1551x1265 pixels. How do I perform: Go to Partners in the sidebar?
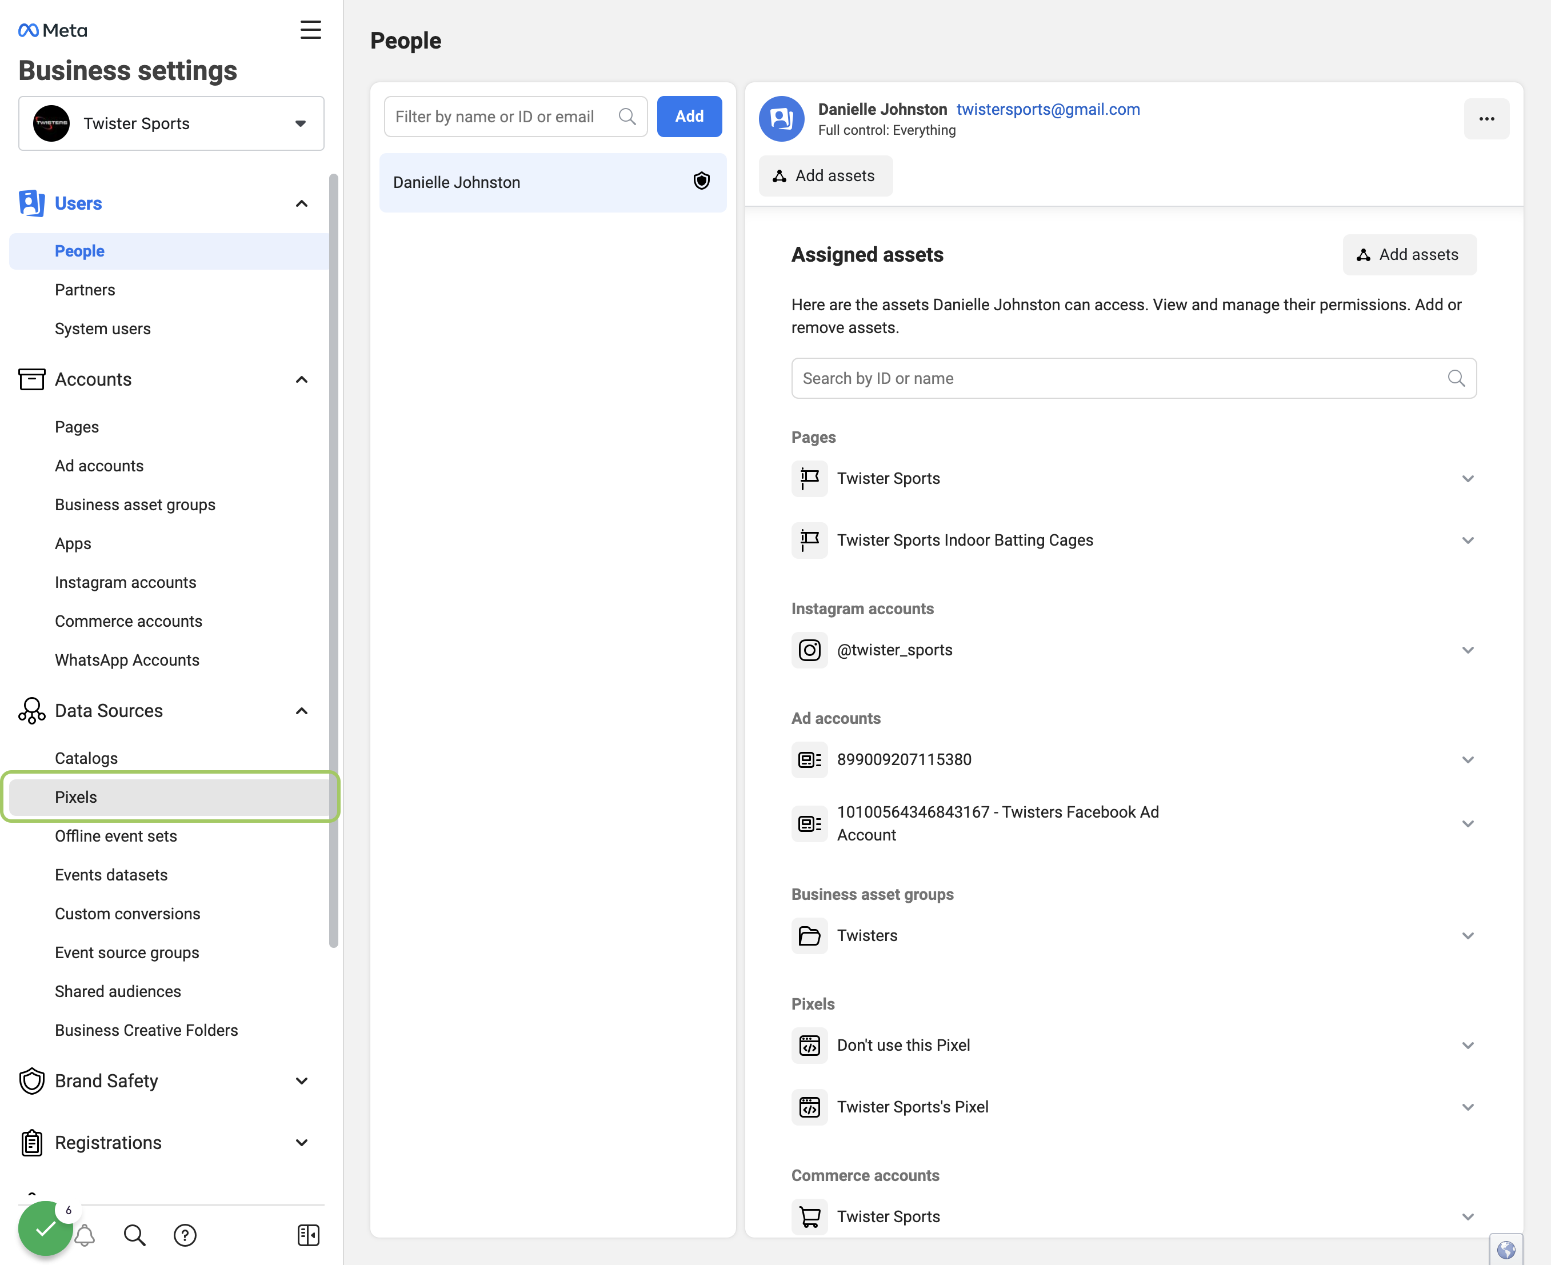[85, 290]
